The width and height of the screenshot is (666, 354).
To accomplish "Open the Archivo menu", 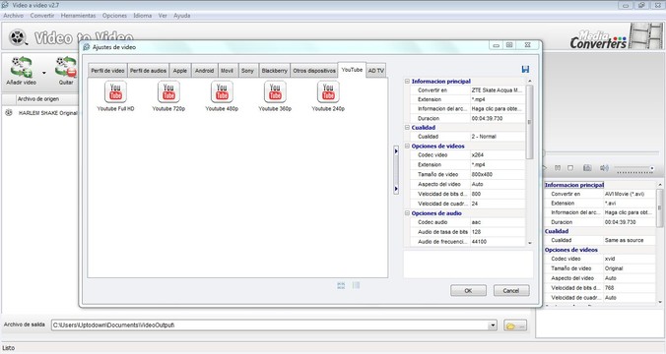I will (x=14, y=16).
